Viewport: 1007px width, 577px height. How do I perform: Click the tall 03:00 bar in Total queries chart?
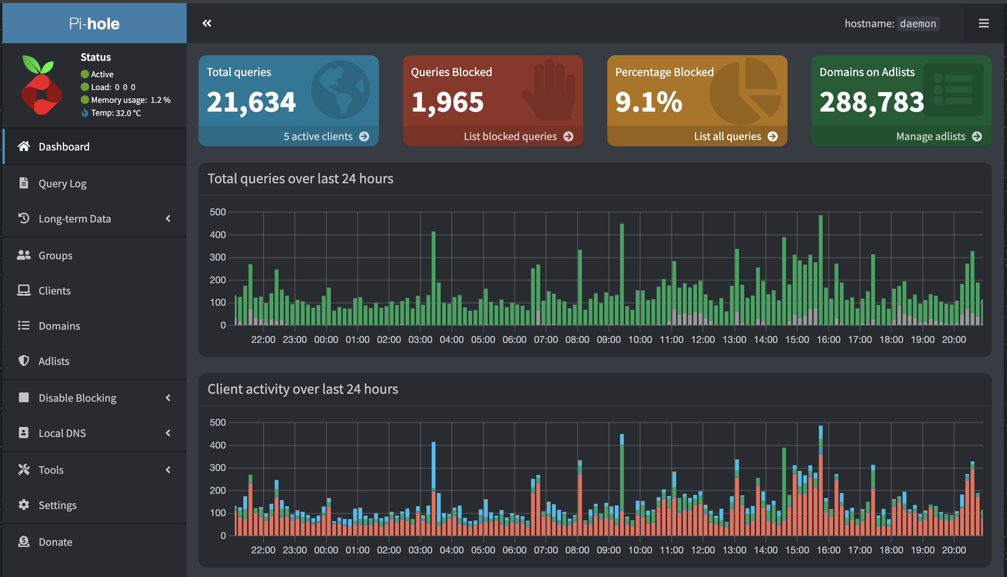click(433, 278)
